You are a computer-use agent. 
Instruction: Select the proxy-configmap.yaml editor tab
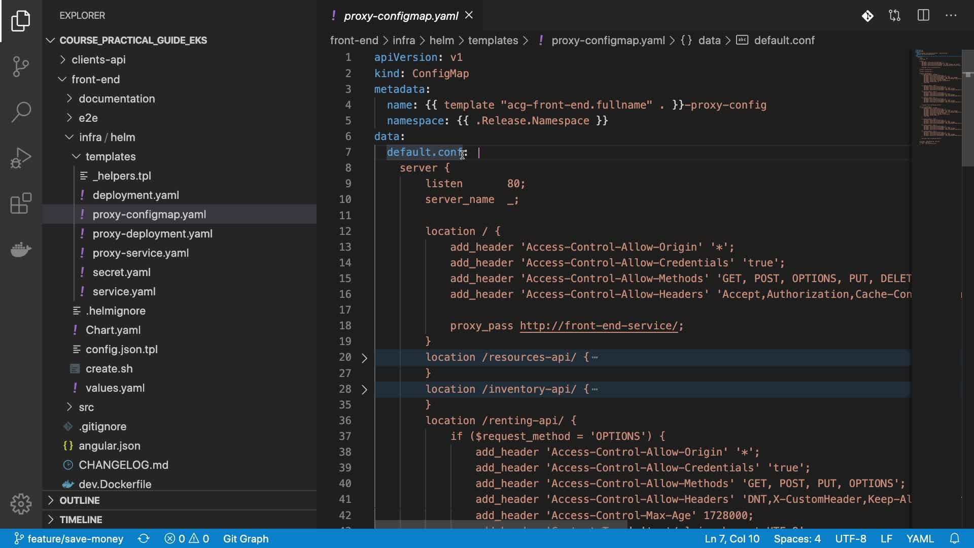pos(401,16)
